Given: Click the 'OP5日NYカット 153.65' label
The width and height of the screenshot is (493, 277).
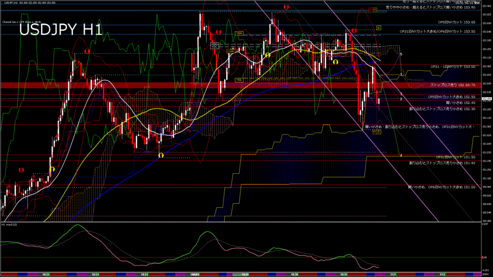Looking at the screenshot, I should pyautogui.click(x=456, y=22).
